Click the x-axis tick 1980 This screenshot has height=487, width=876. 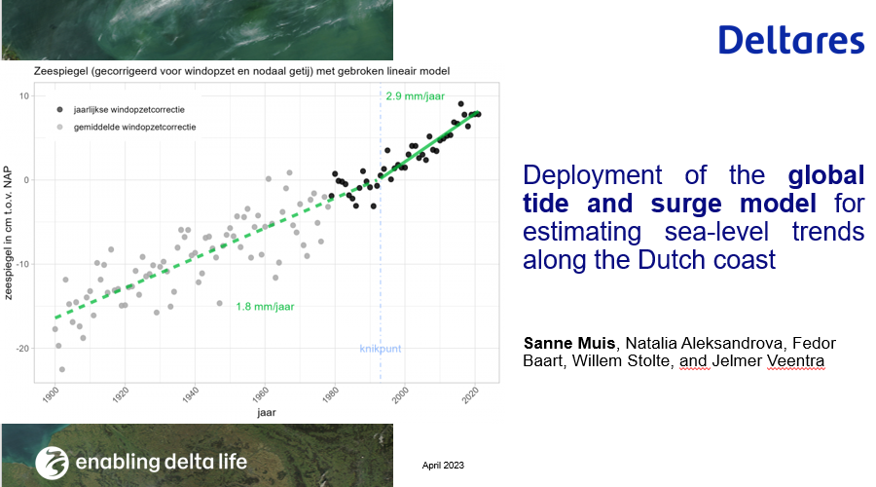[331, 394]
